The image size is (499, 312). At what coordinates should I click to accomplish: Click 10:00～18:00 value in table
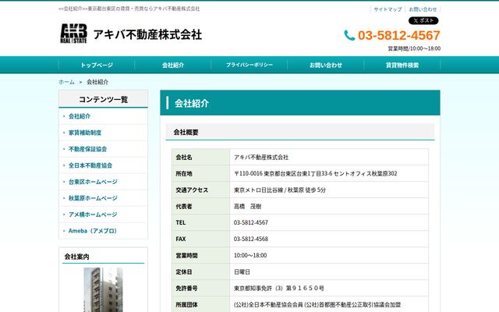(250, 255)
